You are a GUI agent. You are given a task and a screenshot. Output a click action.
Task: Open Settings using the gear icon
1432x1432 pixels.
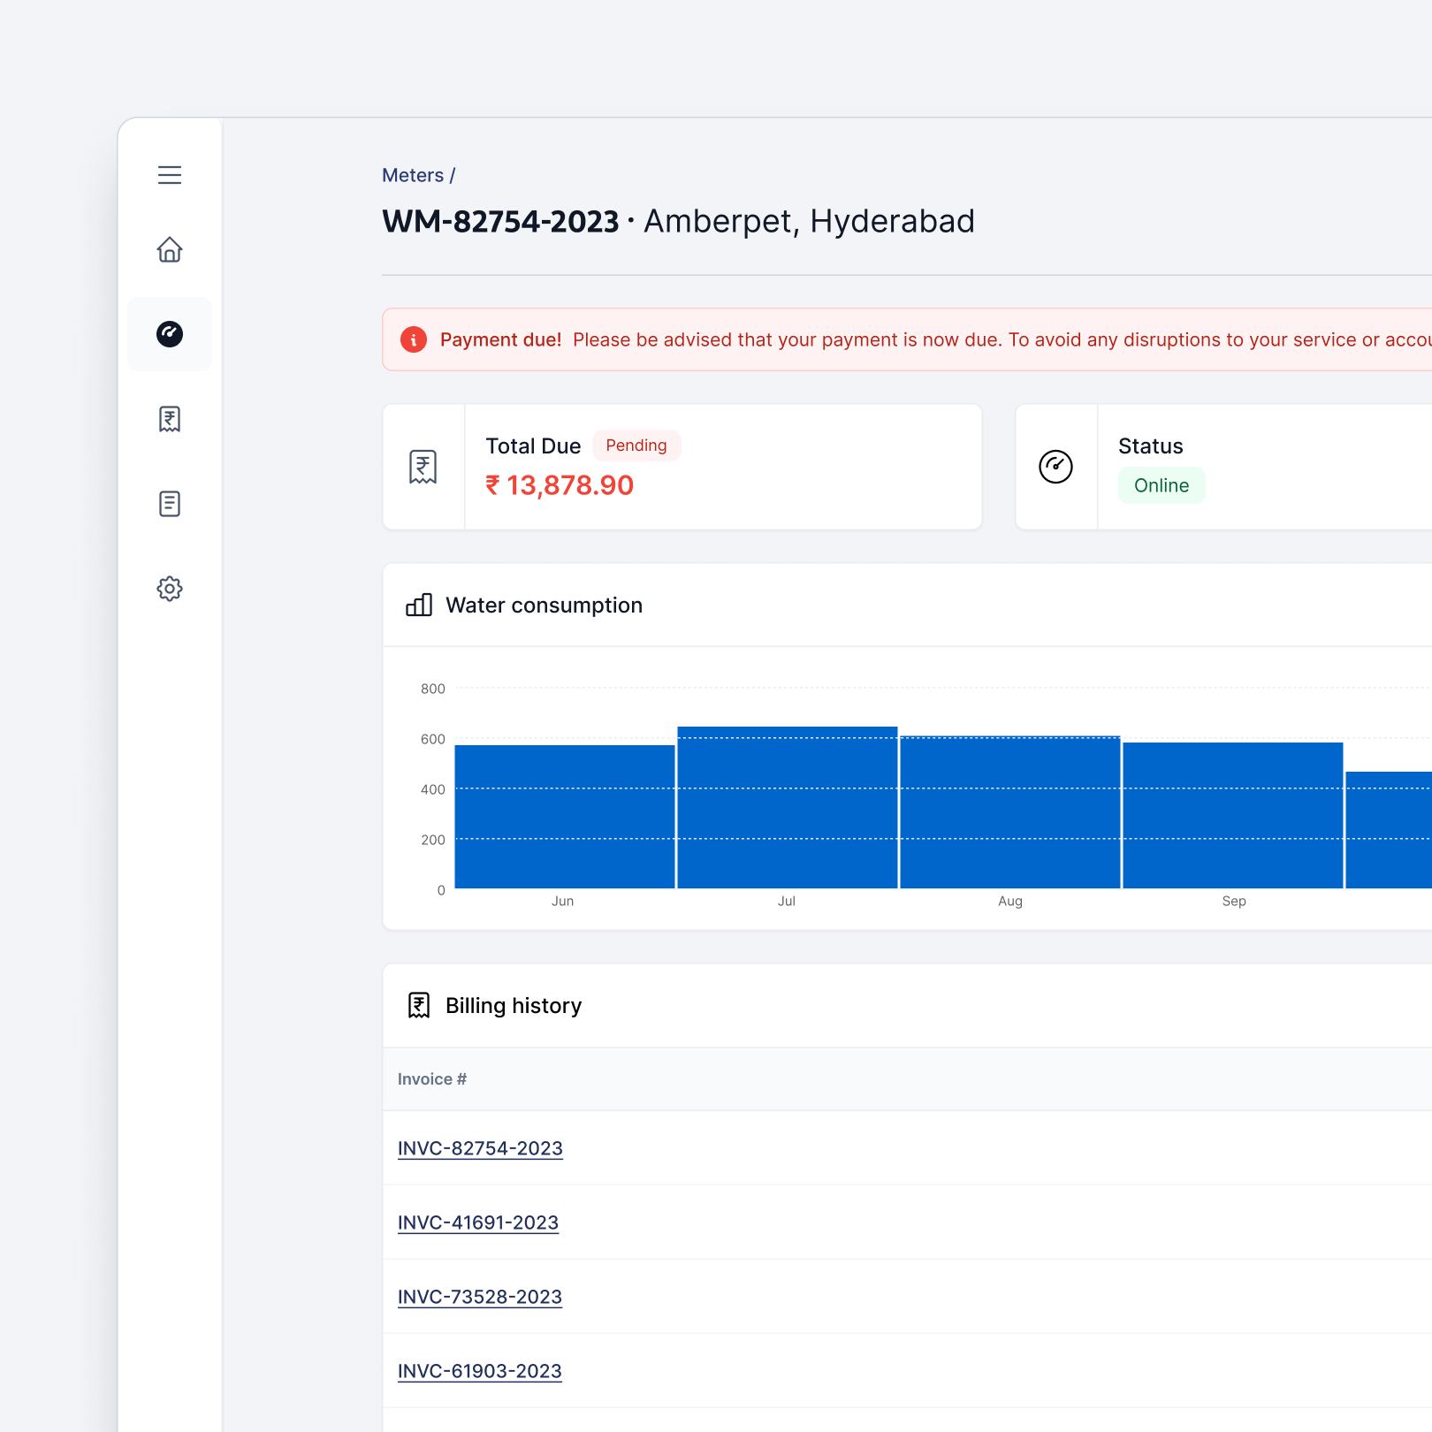169,588
